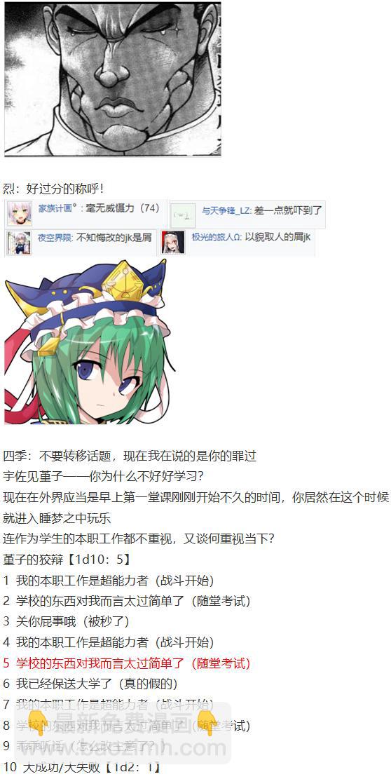391x779 pixels.
Task: Click the comment 差一点就吓到了
Action: click(288, 210)
